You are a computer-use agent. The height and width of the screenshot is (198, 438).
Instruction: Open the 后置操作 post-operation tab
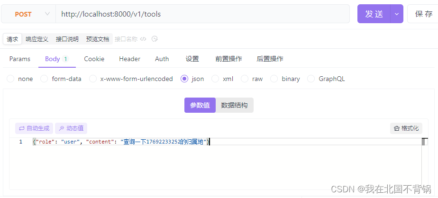[x=270, y=59]
